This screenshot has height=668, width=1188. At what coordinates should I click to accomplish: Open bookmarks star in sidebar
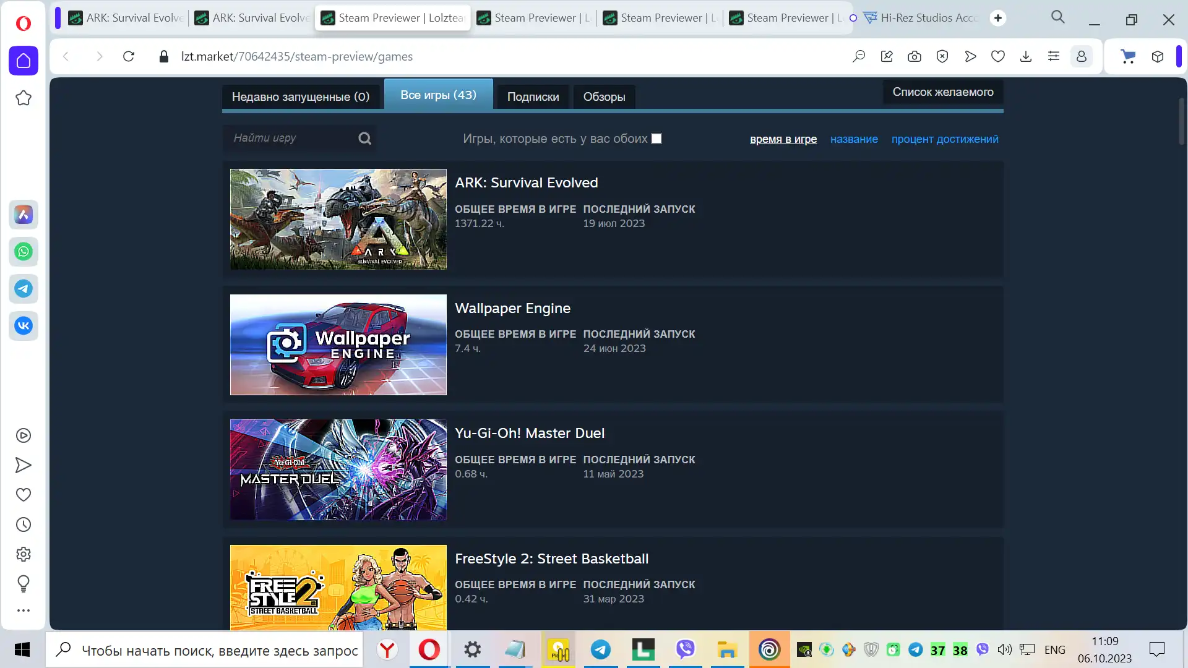[x=24, y=98]
